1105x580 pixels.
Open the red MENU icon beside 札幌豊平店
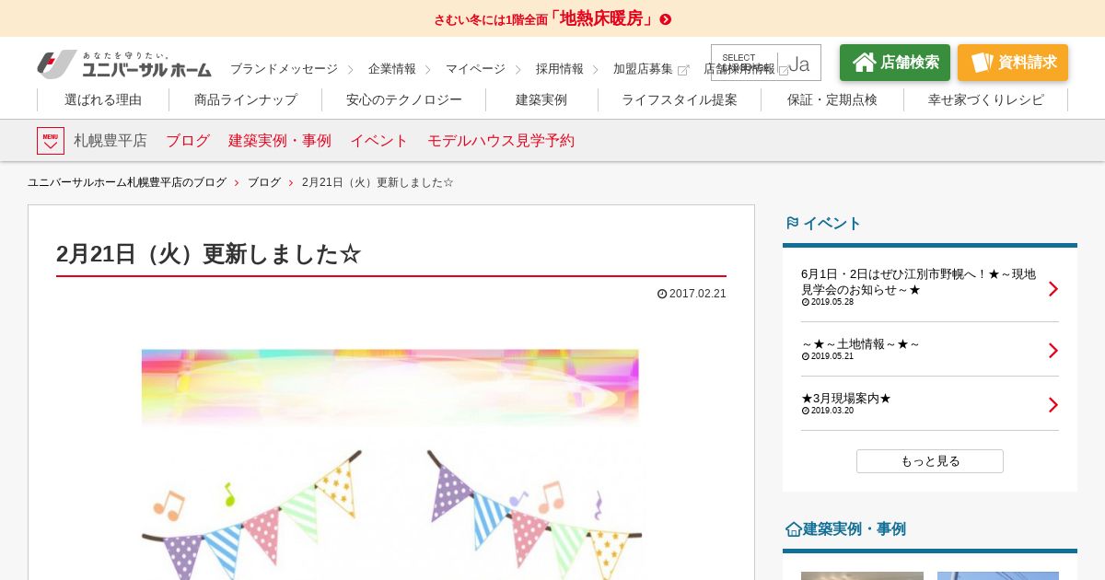click(51, 141)
